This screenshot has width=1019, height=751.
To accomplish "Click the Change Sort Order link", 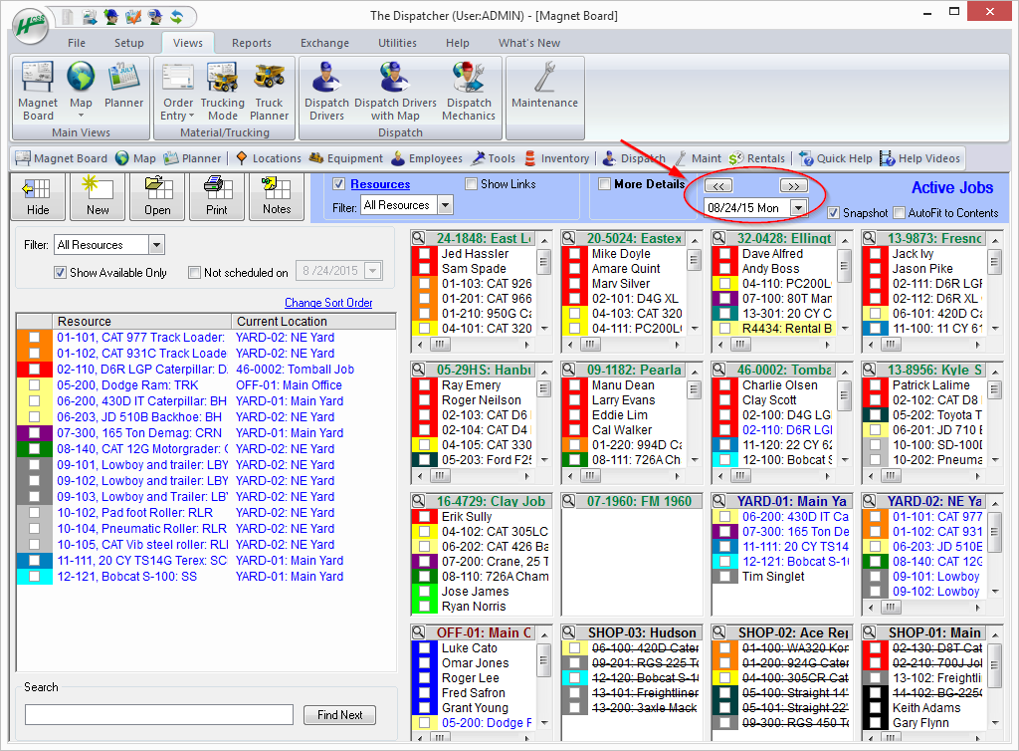I will click(x=328, y=303).
